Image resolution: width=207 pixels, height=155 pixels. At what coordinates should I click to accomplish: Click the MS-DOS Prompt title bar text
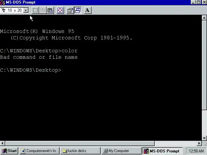pos(21,2)
